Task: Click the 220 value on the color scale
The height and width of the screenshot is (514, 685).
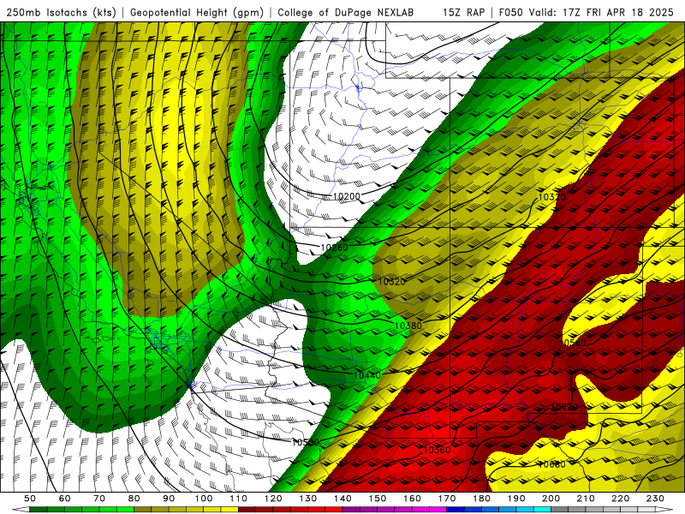Action: (621, 499)
